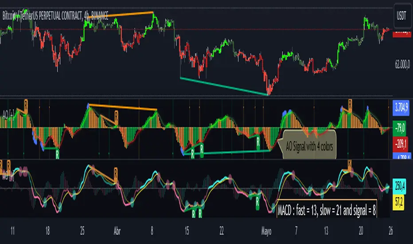
Task: Click the 3.704,9 blue value label
Action: coord(401,108)
